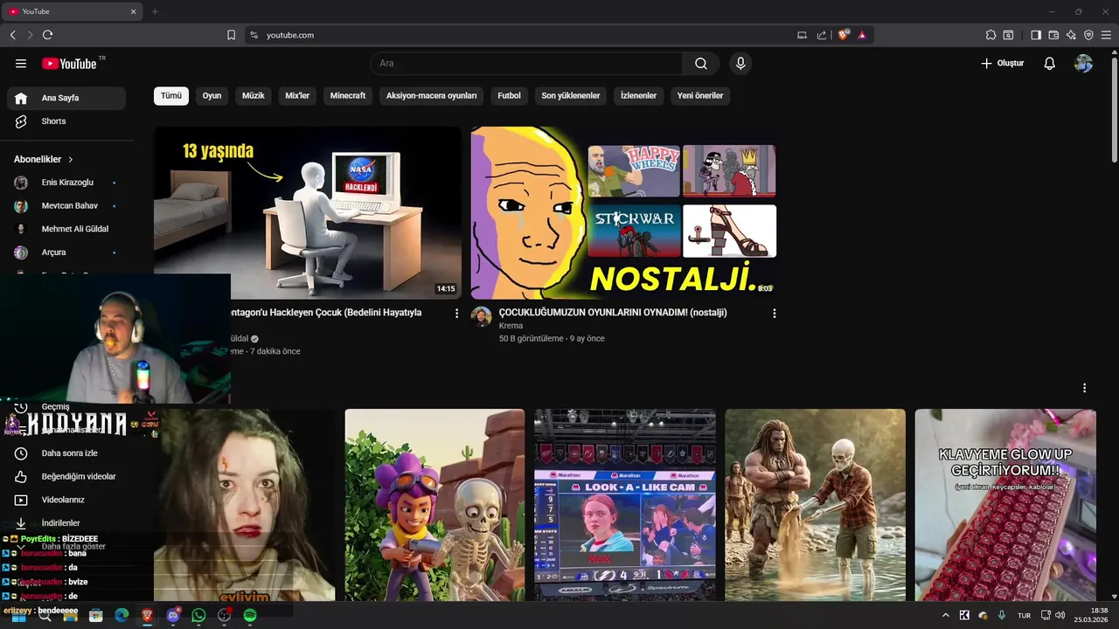
Task: Open the Shorts shelf three-dot menu
Action: click(1084, 388)
